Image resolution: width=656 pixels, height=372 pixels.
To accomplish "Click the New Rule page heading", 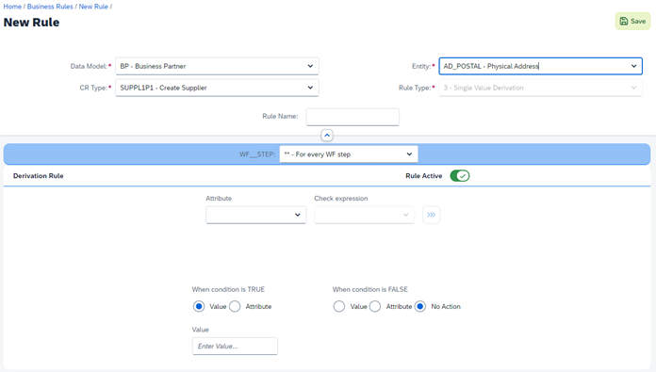I will coord(31,23).
